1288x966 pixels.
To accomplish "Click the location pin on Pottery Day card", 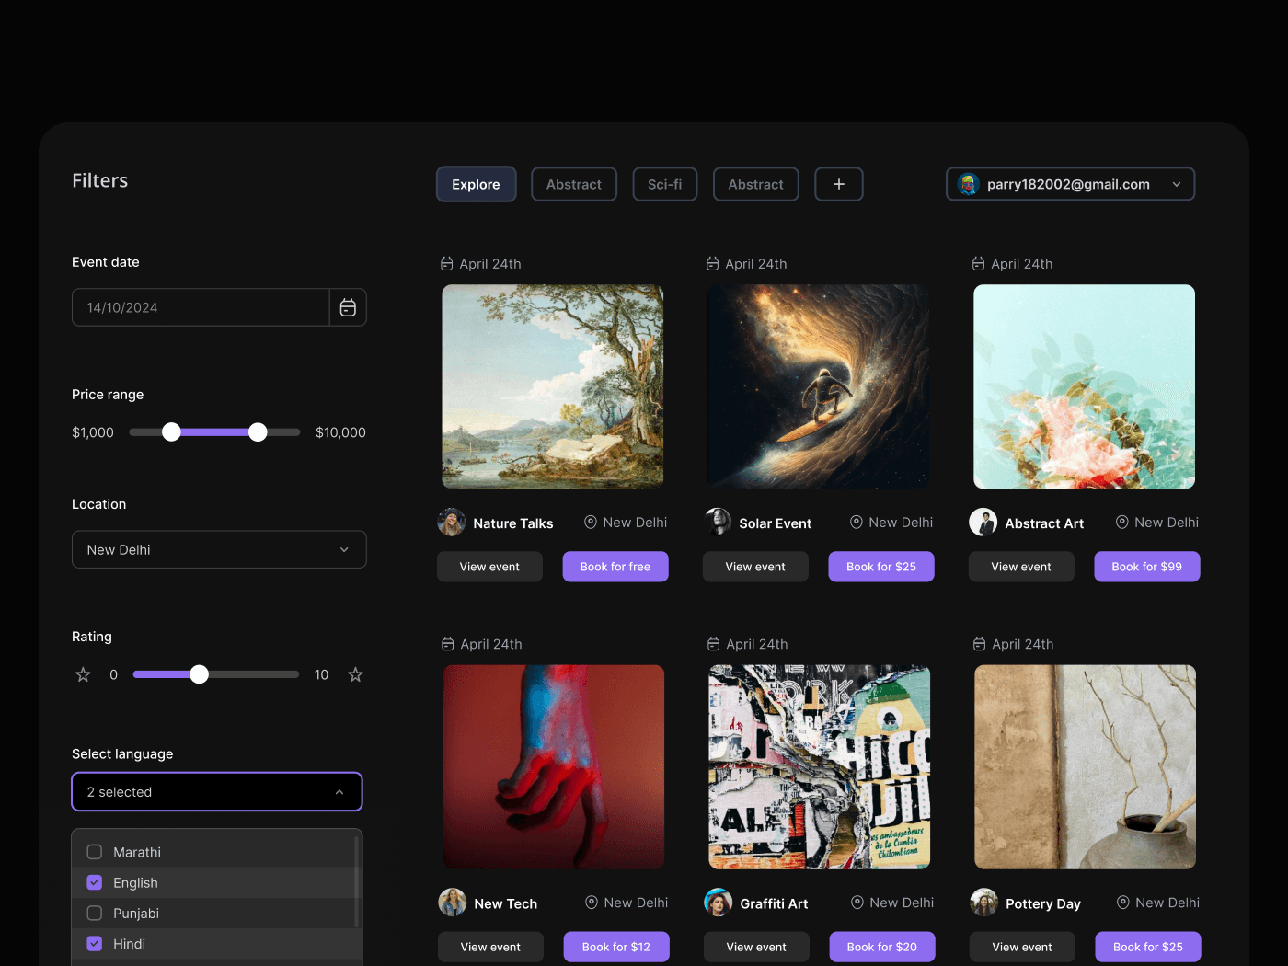I will point(1123,903).
